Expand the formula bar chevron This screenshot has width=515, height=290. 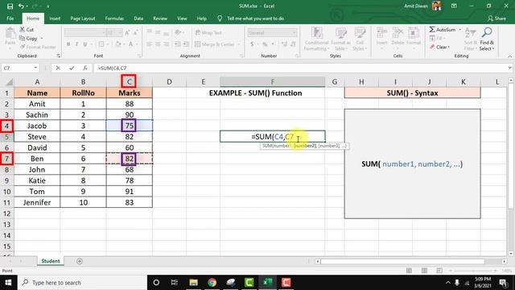coord(509,68)
